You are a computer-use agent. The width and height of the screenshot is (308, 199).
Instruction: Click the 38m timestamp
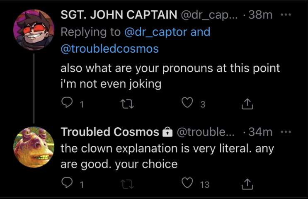[x=260, y=15]
